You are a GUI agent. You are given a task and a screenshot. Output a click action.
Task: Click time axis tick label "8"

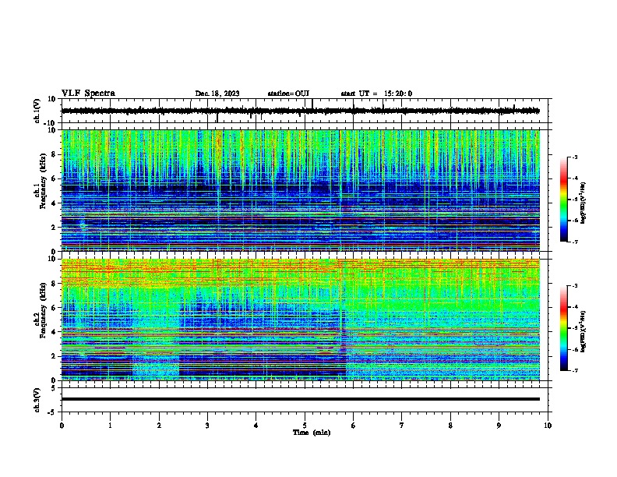point(450,426)
